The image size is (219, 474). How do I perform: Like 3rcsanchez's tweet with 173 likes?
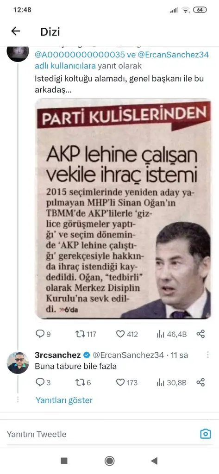127,382
